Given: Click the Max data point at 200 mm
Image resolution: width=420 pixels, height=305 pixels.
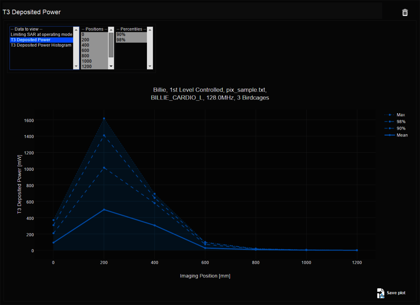Looking at the screenshot, I should [104, 118].
